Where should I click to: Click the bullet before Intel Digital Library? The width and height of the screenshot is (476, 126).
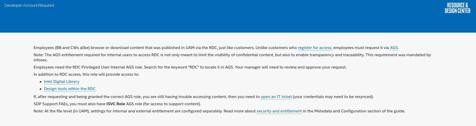pyautogui.click(x=41, y=82)
